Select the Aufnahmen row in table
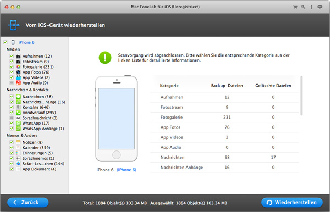The width and height of the screenshot is (330, 212). 224,97
